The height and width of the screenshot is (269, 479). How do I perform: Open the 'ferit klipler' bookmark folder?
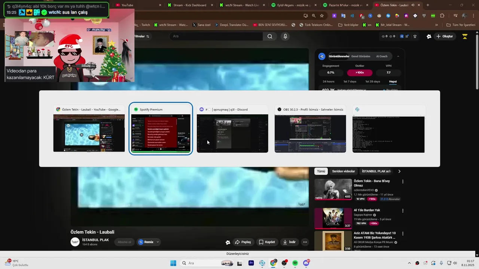[x=348, y=25]
